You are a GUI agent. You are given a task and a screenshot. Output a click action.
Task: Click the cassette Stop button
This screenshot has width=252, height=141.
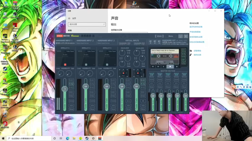(x=170, y=66)
